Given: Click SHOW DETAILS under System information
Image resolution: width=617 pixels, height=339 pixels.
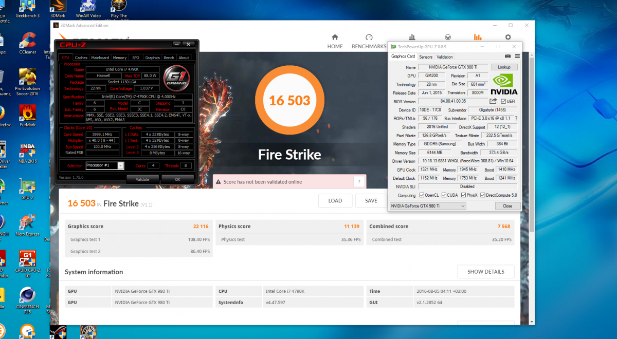Looking at the screenshot, I should pyautogui.click(x=486, y=272).
